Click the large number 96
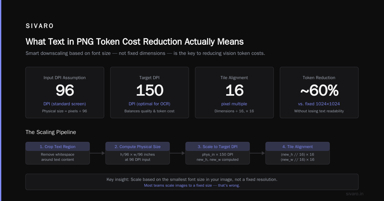 pyautogui.click(x=65, y=90)
